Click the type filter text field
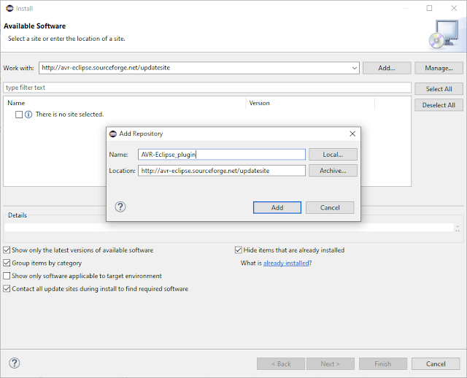 207,88
